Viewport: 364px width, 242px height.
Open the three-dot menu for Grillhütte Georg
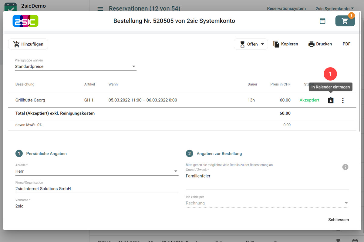point(343,100)
